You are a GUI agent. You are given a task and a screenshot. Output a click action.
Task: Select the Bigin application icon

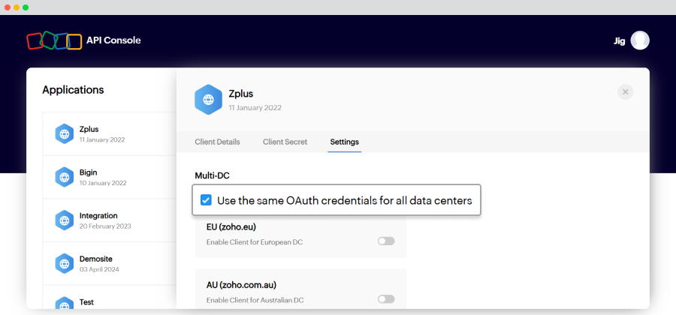(65, 177)
